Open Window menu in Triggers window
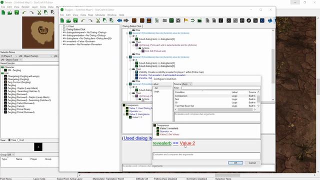This screenshot has width=320, height=180. [112, 15]
